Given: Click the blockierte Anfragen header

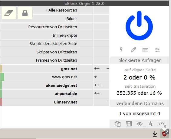Looking at the screenshot, I should pos(140,60).
